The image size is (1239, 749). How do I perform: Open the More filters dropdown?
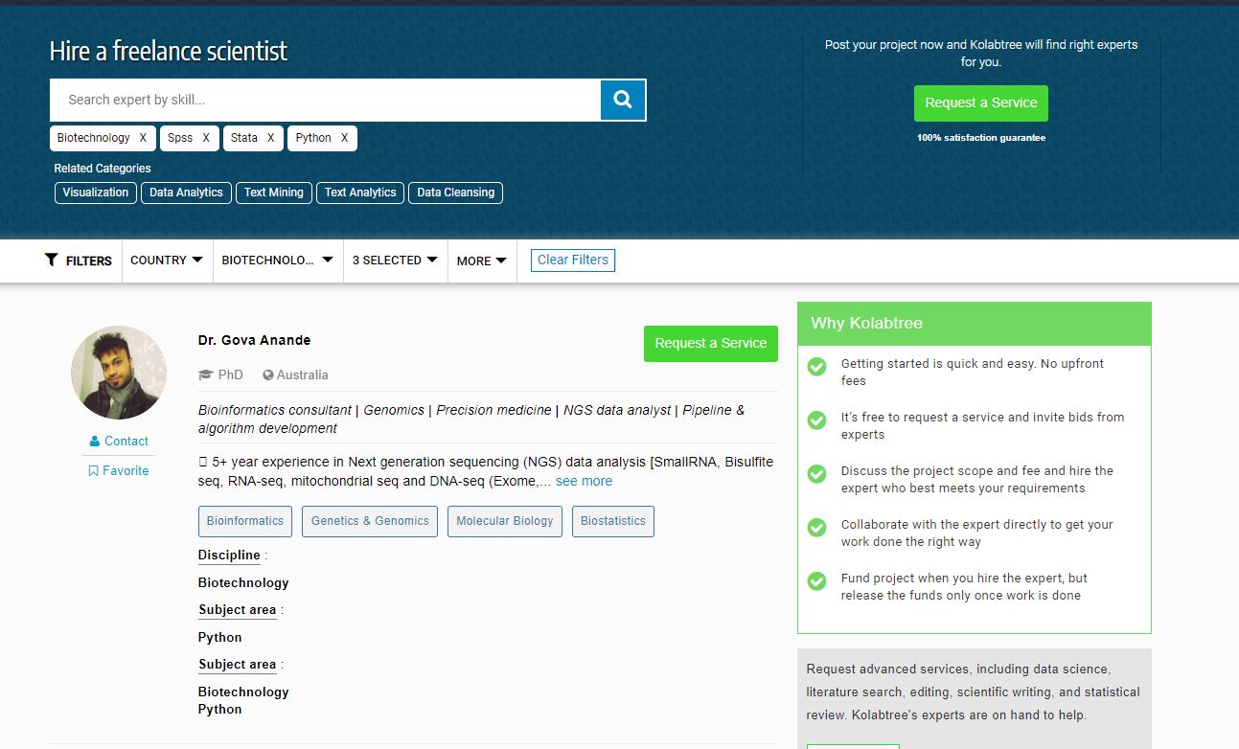[x=481, y=261]
